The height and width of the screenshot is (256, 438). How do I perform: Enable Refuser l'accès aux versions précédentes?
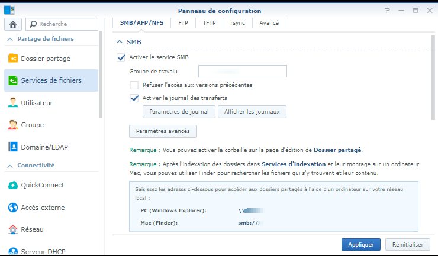point(134,85)
